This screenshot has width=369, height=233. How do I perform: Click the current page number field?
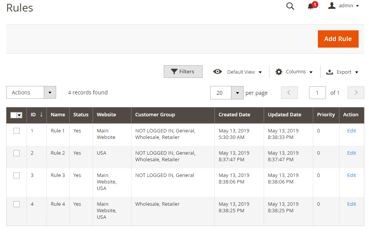(x=317, y=93)
